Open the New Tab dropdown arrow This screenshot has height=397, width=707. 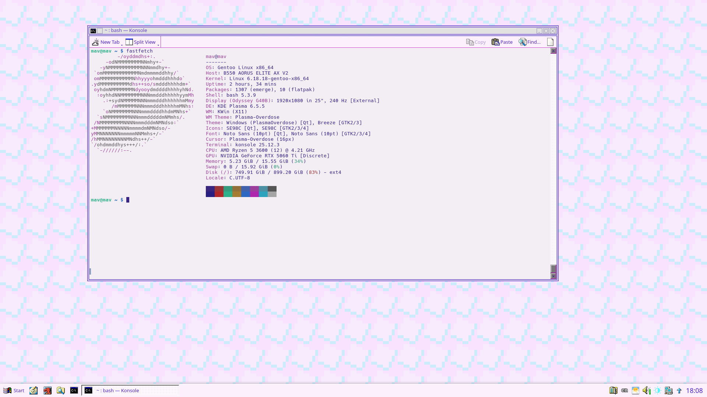[x=122, y=44]
